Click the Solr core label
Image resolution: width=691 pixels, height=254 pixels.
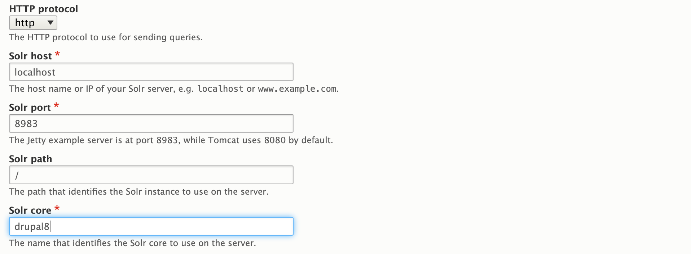[30, 210]
